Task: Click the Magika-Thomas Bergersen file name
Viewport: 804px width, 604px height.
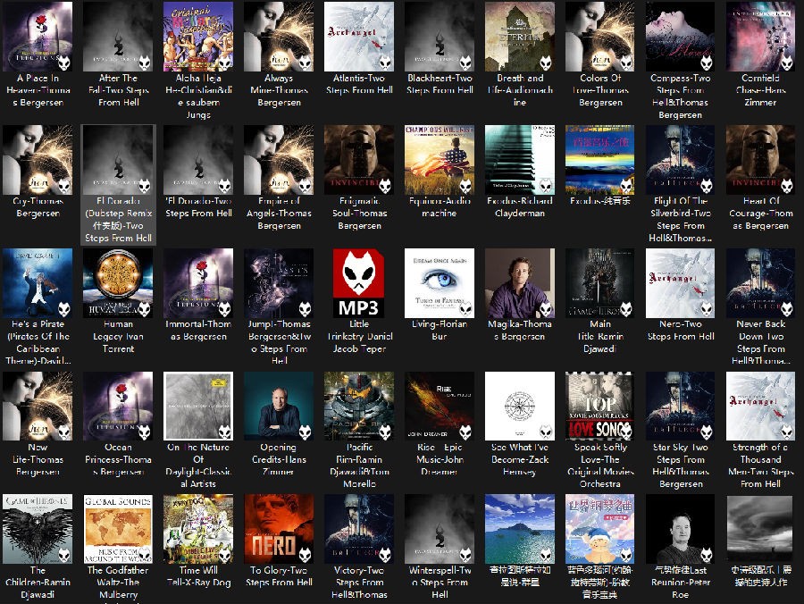Action: (519, 331)
